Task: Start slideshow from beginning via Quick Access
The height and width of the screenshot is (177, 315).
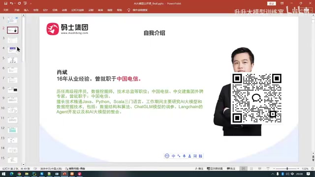Action: [25, 3]
